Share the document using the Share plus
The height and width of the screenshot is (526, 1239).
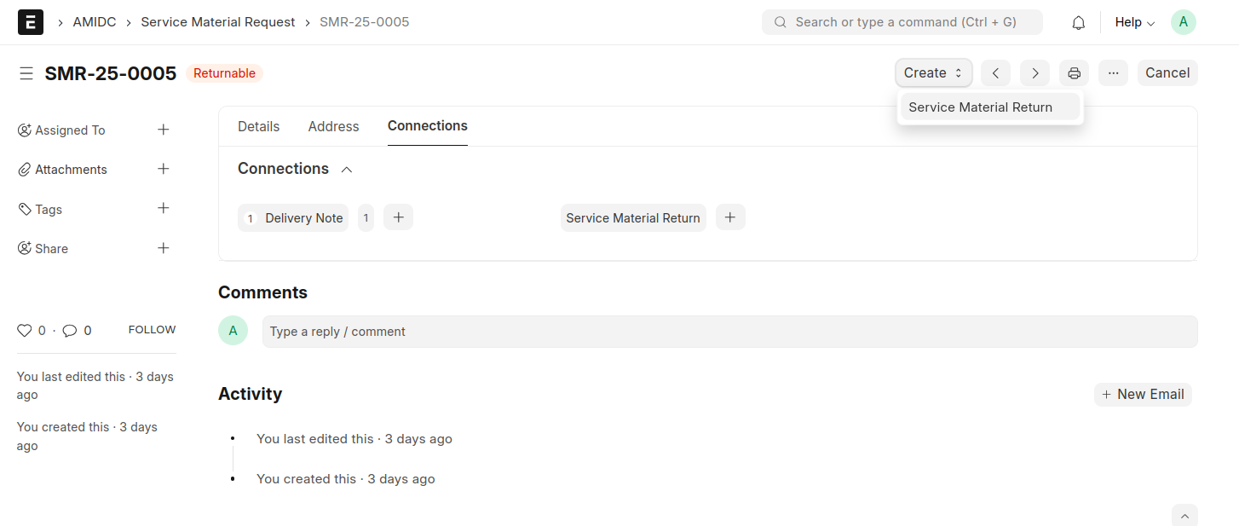click(x=163, y=248)
